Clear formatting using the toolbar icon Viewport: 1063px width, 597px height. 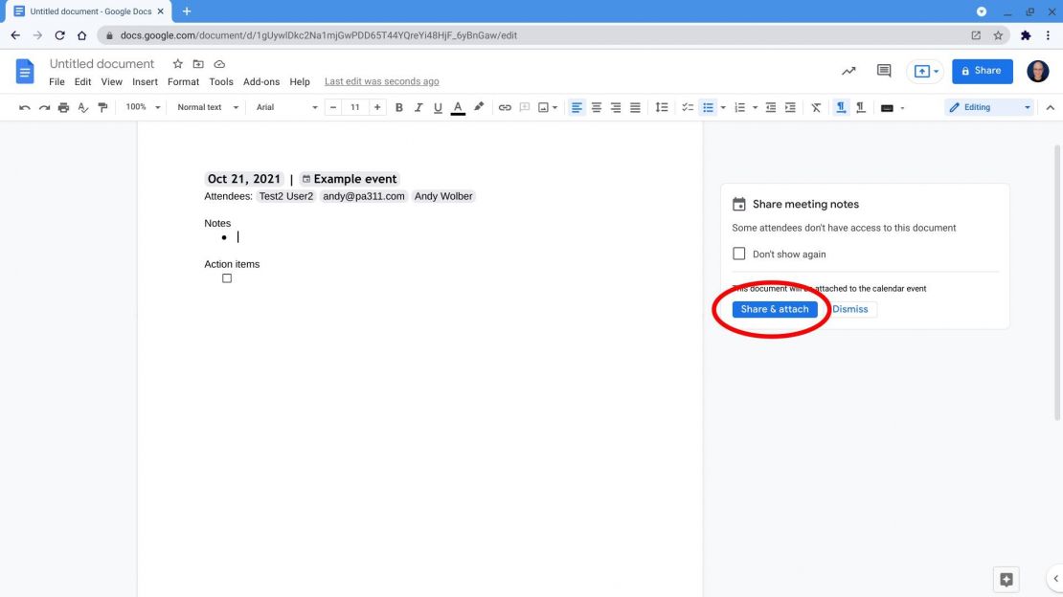pos(816,107)
